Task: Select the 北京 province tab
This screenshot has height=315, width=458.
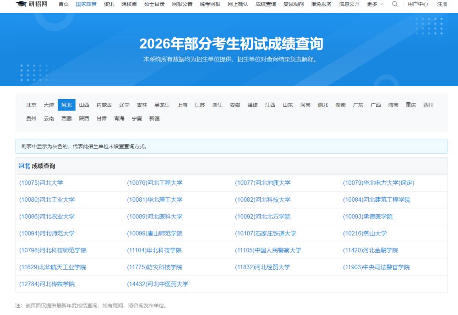Action: tap(31, 105)
